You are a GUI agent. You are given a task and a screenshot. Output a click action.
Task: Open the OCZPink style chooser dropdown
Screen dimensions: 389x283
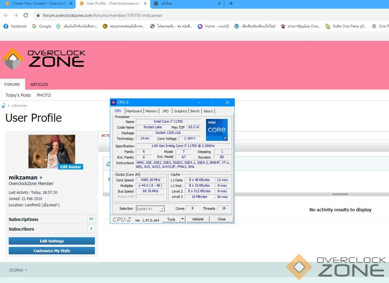18,270
